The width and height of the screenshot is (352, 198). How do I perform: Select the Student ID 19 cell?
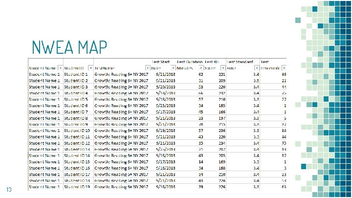tap(77, 187)
